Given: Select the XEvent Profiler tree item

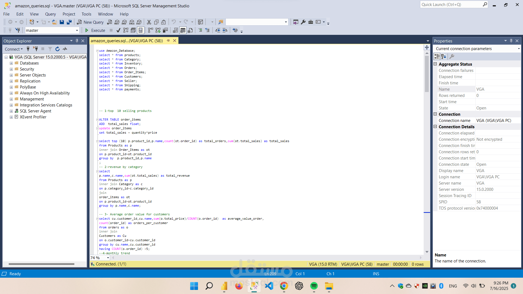Looking at the screenshot, I should [x=33, y=117].
